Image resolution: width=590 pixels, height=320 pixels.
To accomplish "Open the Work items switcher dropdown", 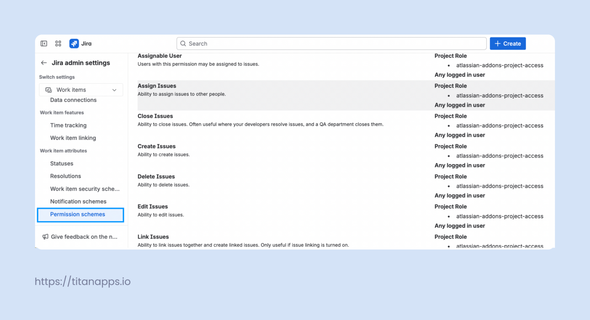I will pos(81,90).
